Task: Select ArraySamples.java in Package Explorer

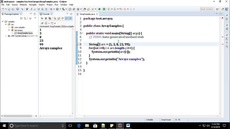Action: (23, 33)
